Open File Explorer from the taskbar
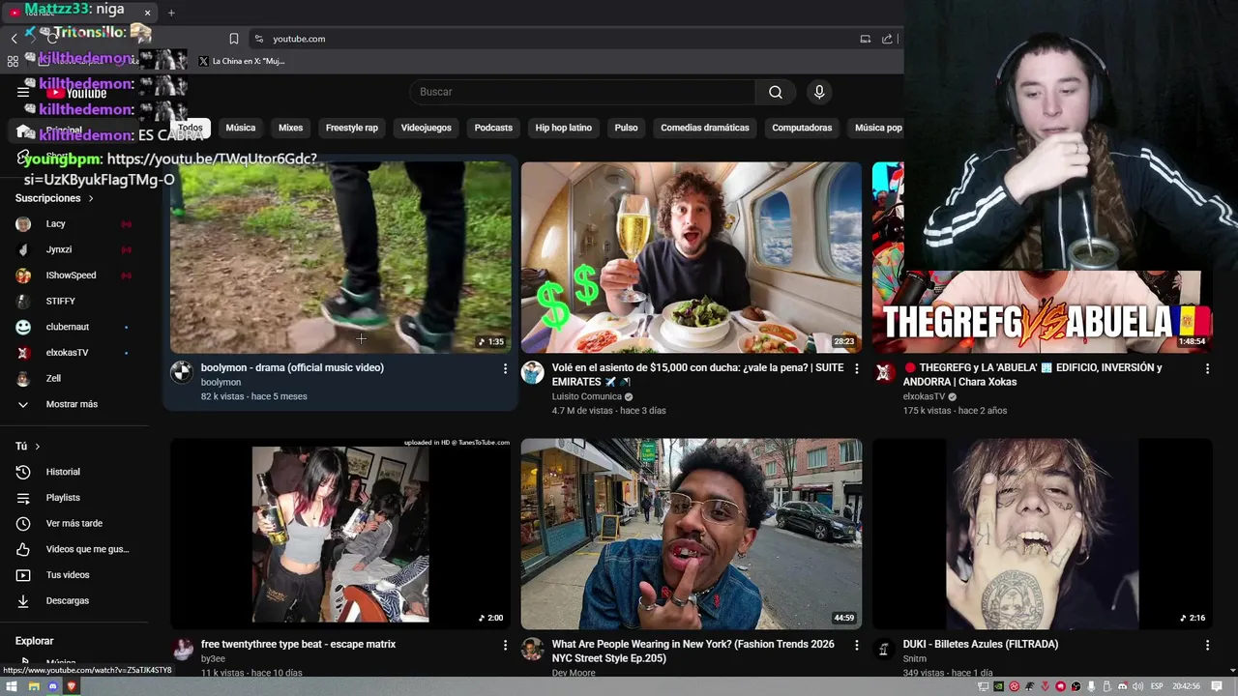The image size is (1238, 696). [x=33, y=686]
